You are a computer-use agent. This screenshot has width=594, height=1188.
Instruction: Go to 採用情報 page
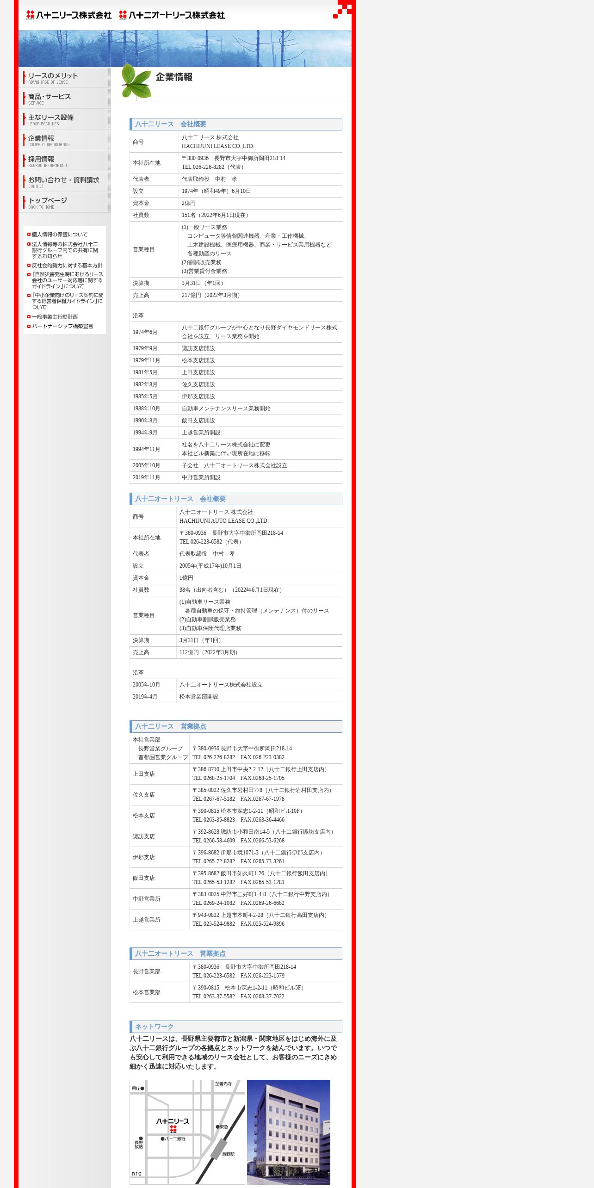click(x=64, y=161)
